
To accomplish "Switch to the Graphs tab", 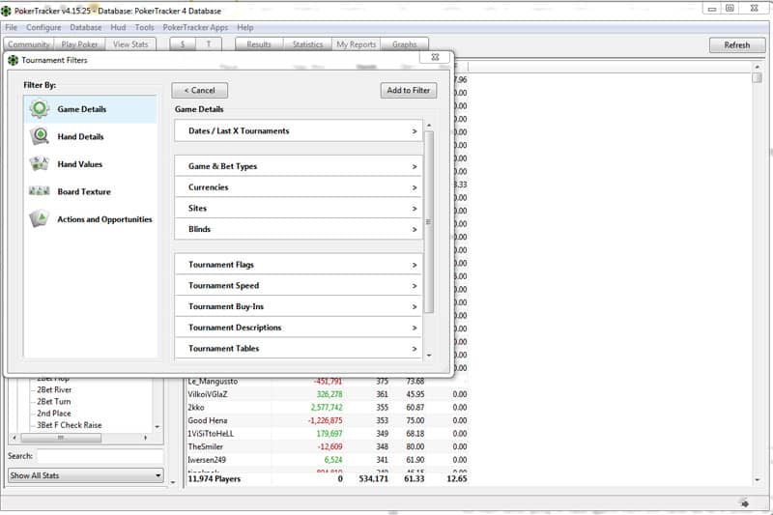I will pyautogui.click(x=404, y=44).
